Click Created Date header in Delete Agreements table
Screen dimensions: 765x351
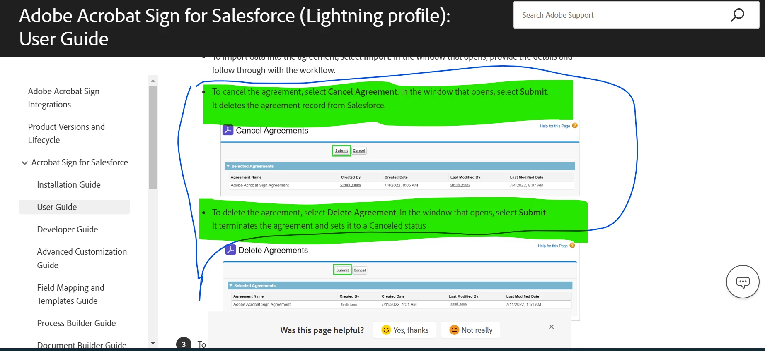[393, 296]
